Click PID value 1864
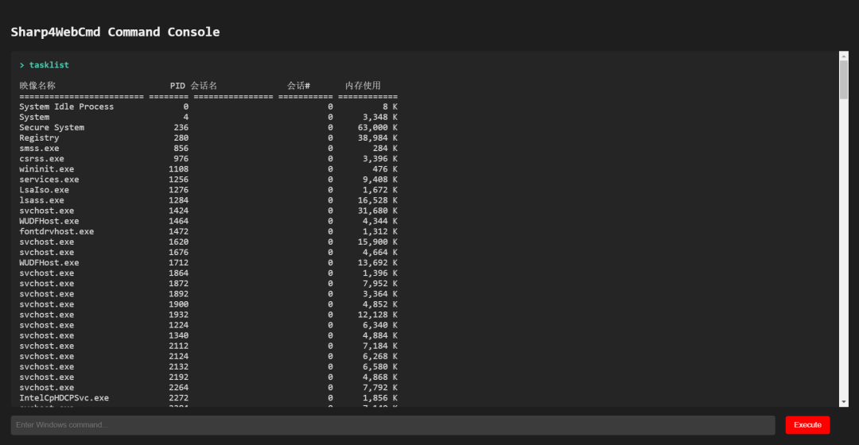Screen dimensions: 859x445 (x=179, y=273)
